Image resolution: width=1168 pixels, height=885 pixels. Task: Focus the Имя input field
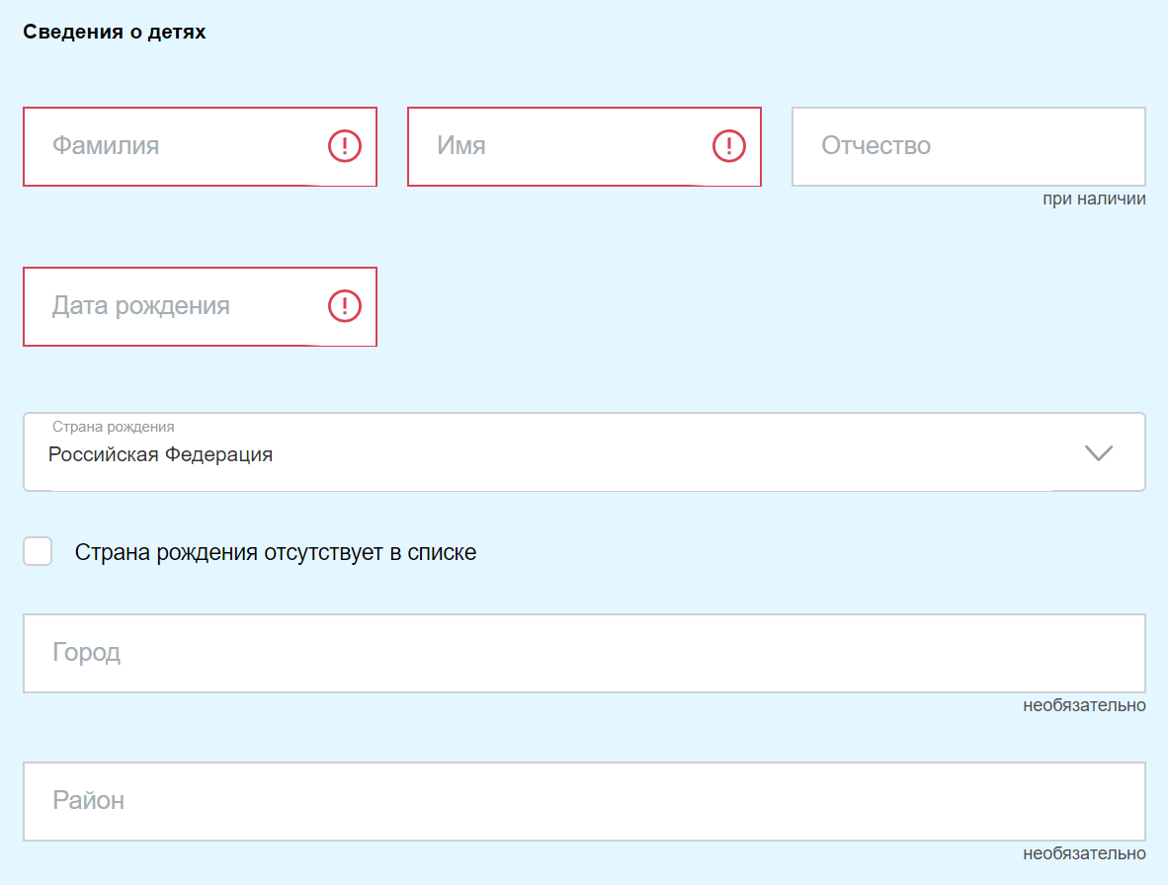[x=584, y=146]
